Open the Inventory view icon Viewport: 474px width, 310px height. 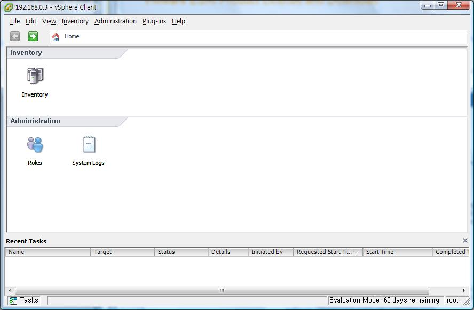35,76
